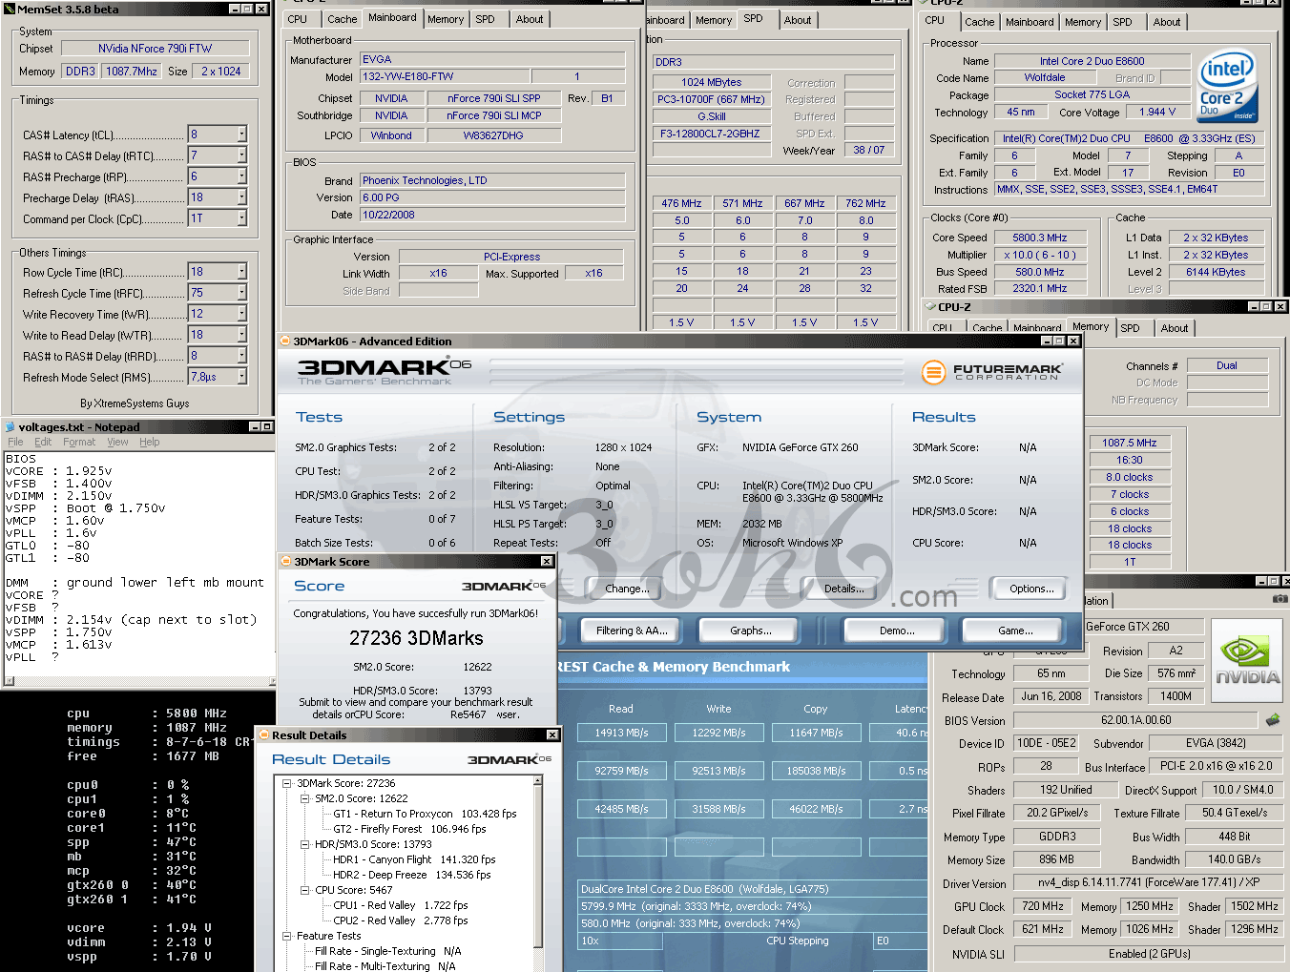Click the Filtering & AA... button
Viewport: 1290px width, 972px height.
coord(631,631)
